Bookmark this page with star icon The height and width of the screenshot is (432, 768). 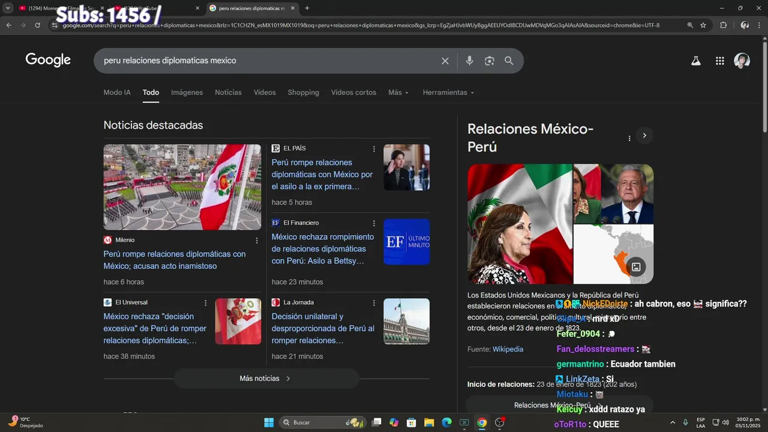coord(703,25)
